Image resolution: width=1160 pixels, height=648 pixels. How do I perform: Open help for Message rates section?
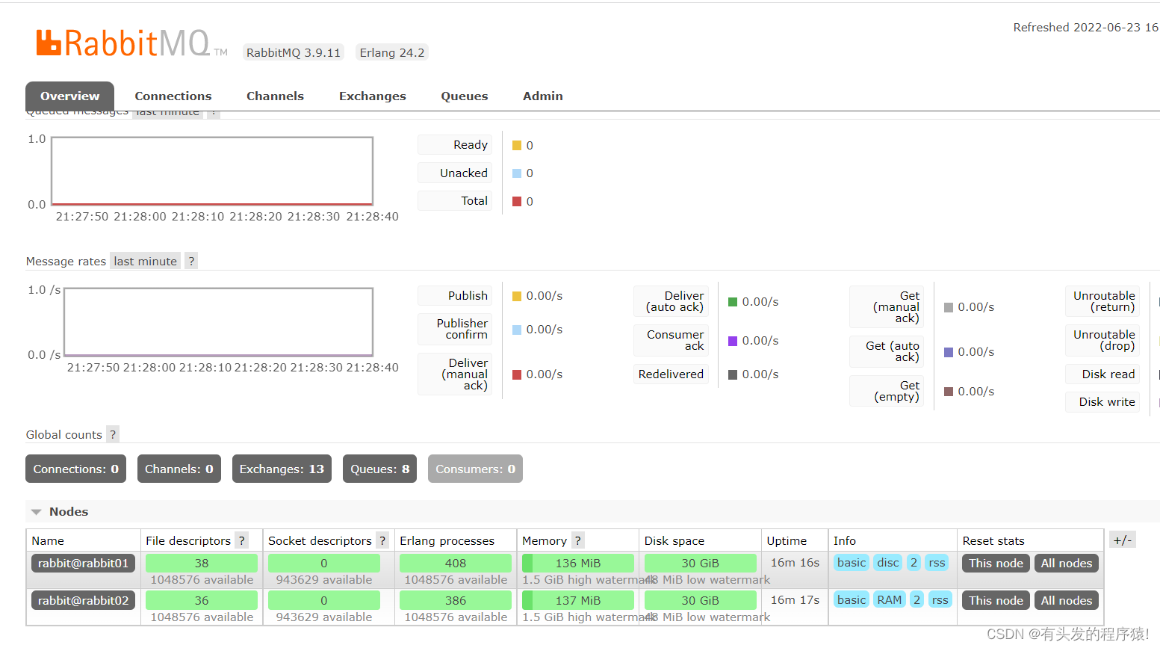pos(191,261)
